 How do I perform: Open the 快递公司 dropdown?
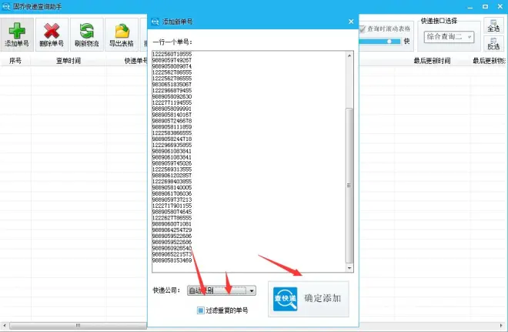click(x=251, y=290)
